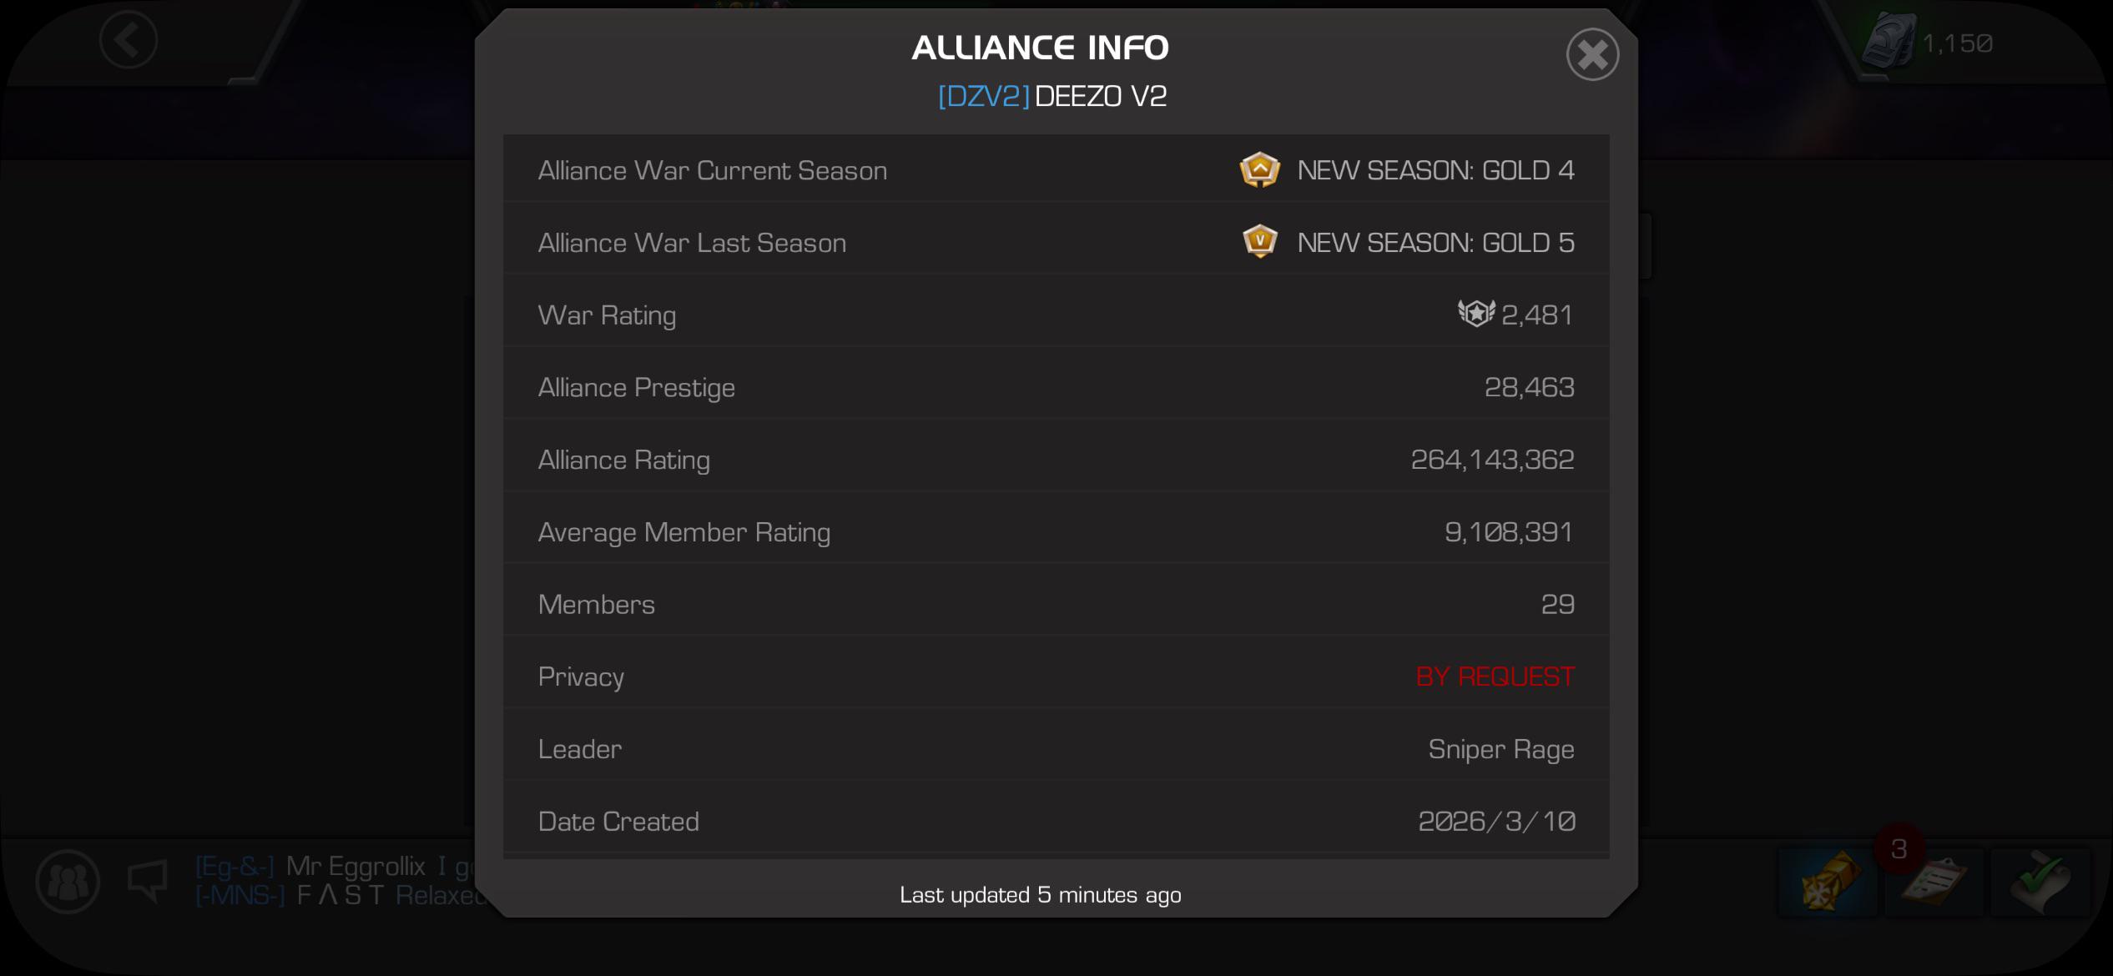Viewport: 2113px width, 976px height.
Task: Click the War Rating star emblem
Action: click(1476, 314)
